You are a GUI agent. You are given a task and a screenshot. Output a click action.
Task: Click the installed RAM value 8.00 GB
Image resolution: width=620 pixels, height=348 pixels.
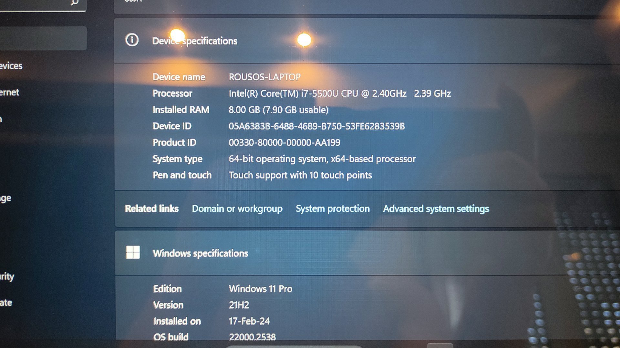(x=278, y=110)
